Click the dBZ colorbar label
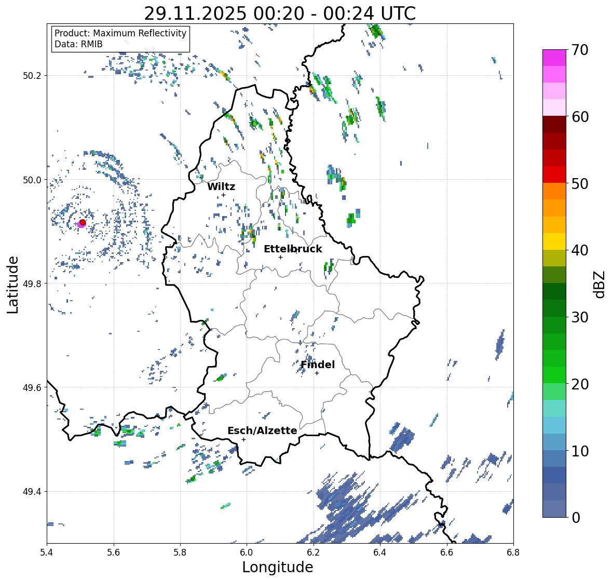Screen dimensions: 612x580 coord(600,284)
